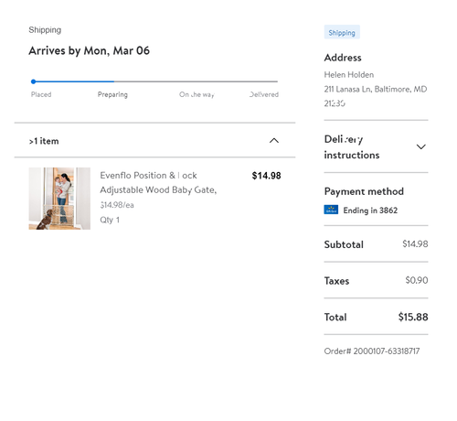Image resolution: width=457 pixels, height=421 pixels.
Task: Click the order progress bar
Action: 154,81
